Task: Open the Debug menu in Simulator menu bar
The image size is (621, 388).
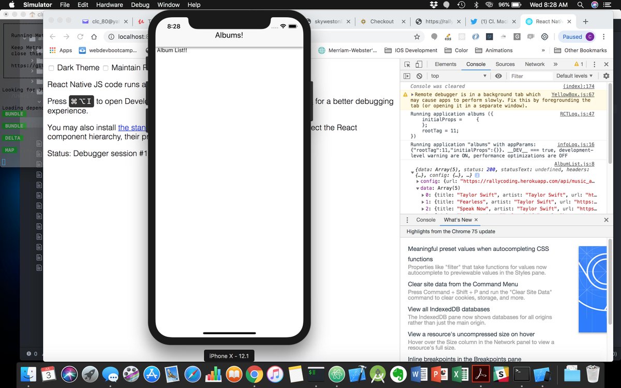Action: tap(140, 5)
